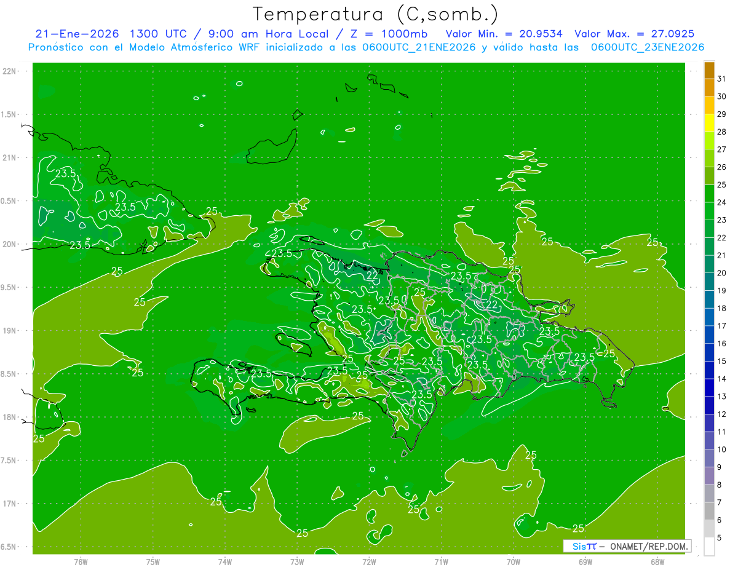Click the 1300 UTC time label

tap(161, 34)
